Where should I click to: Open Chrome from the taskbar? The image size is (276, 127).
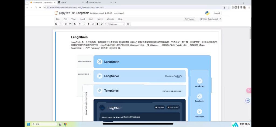pos(65,124)
